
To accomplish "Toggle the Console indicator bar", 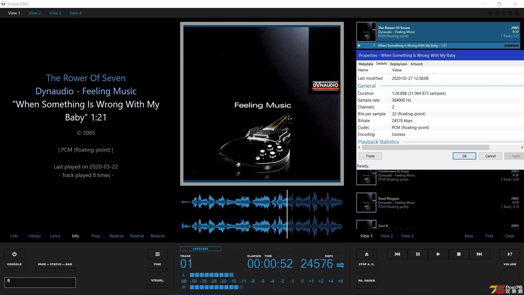I will pyautogui.click(x=14, y=270).
